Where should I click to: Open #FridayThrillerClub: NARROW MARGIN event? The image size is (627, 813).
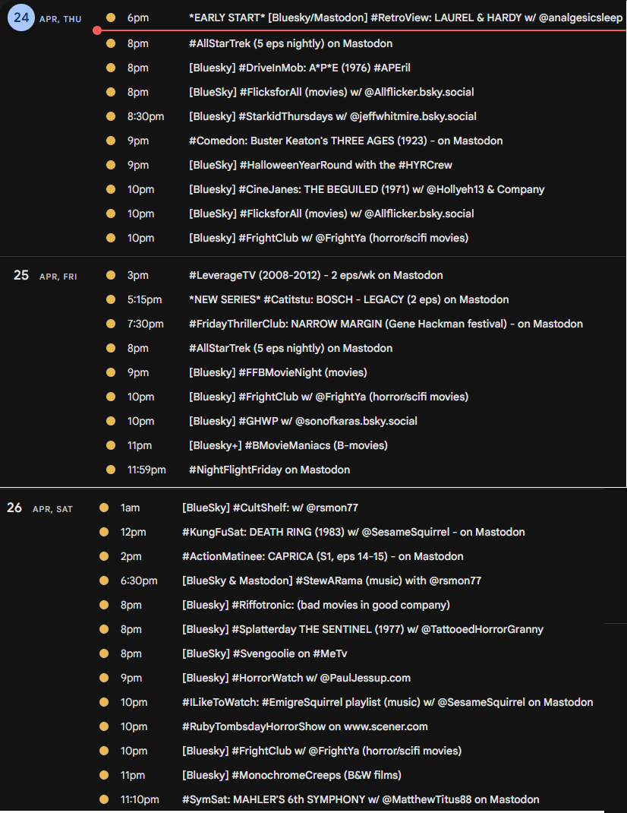386,324
